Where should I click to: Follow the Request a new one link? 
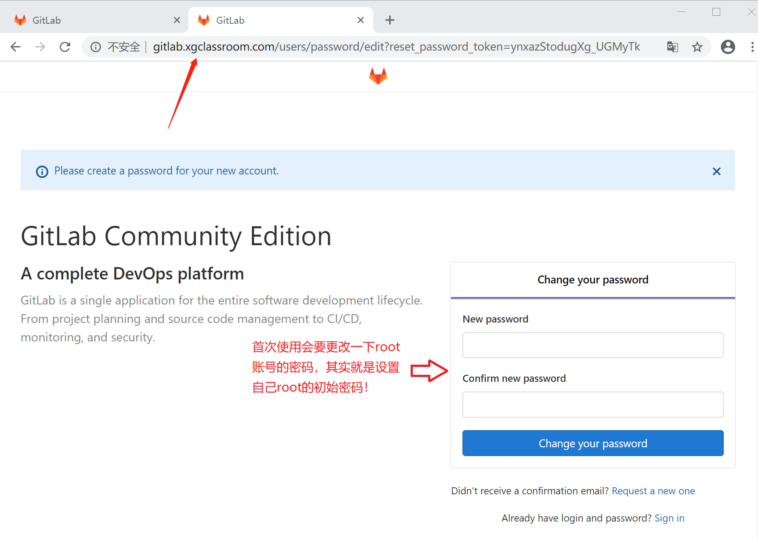coord(653,491)
